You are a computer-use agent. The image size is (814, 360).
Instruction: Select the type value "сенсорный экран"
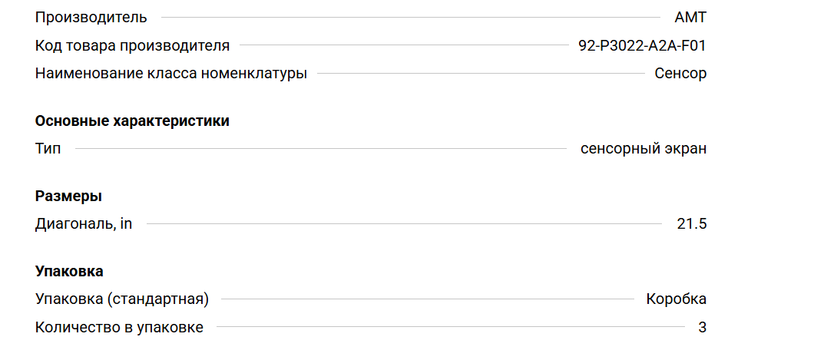[x=644, y=149]
